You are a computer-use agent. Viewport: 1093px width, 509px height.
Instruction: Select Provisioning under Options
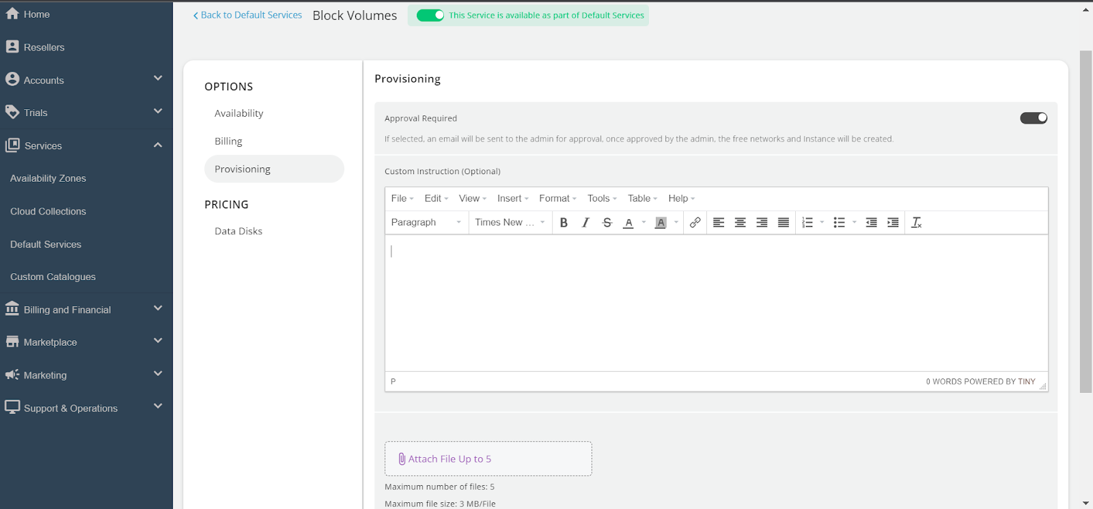[274, 169]
